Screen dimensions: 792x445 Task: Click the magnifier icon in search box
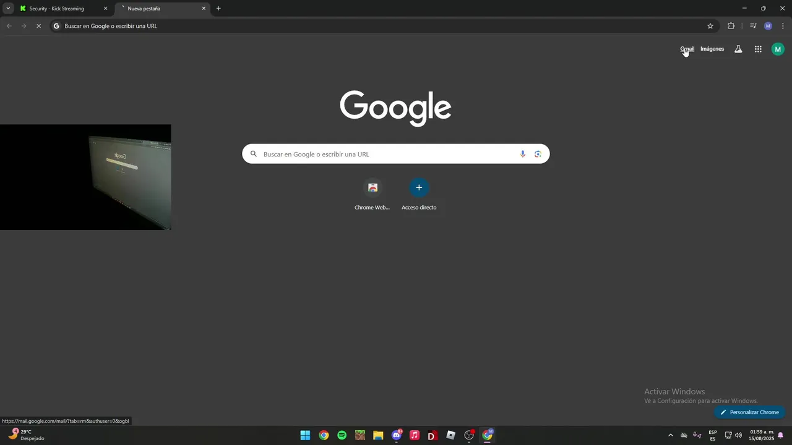pyautogui.click(x=254, y=154)
